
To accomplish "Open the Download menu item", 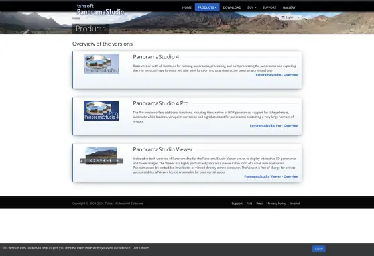I will point(232,7).
